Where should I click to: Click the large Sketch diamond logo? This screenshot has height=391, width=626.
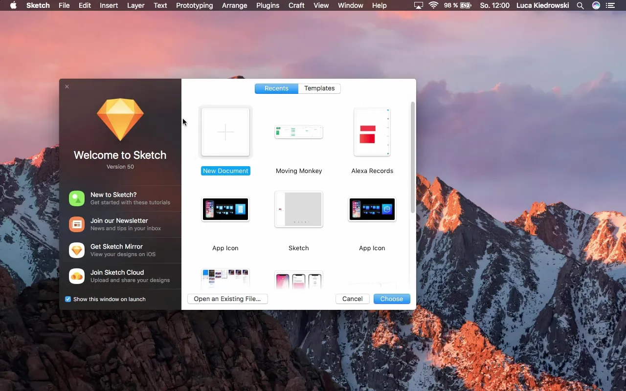coord(120,120)
